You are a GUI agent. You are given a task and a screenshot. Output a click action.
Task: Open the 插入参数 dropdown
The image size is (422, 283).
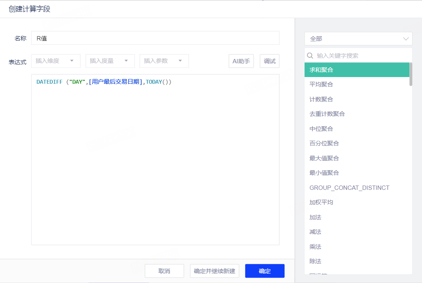(164, 61)
